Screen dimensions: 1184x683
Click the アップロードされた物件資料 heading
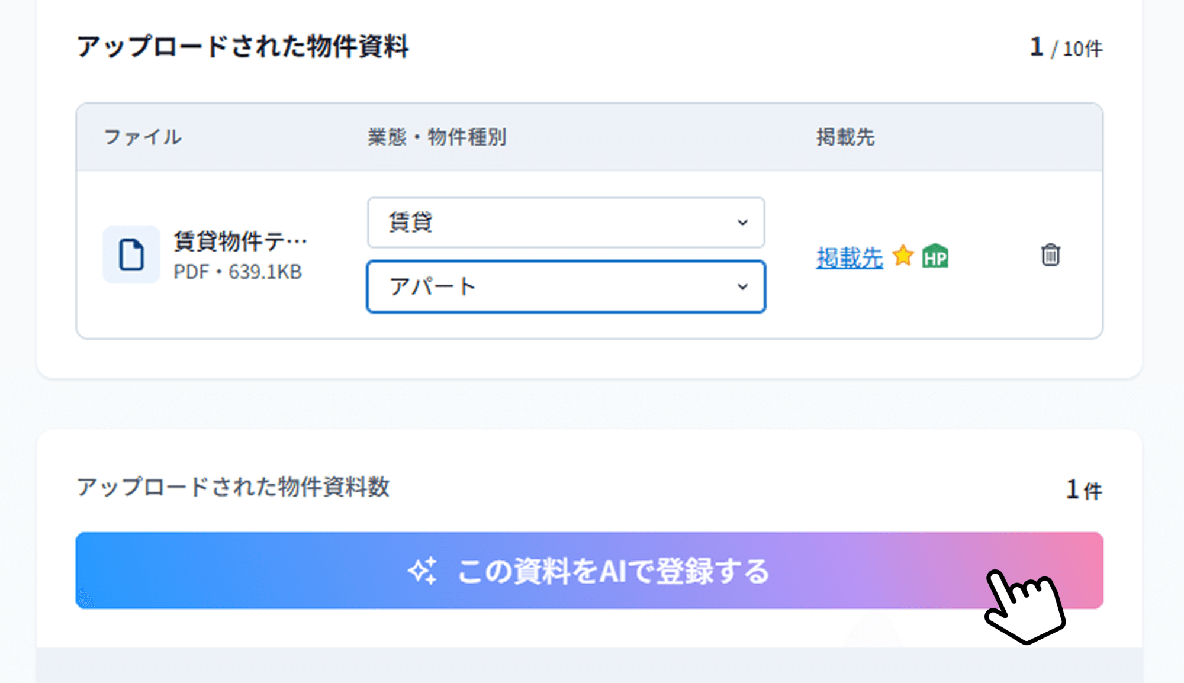click(x=243, y=47)
